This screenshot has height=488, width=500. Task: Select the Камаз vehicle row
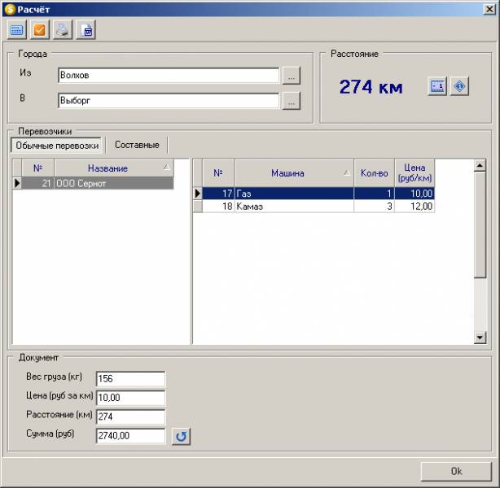(318, 206)
